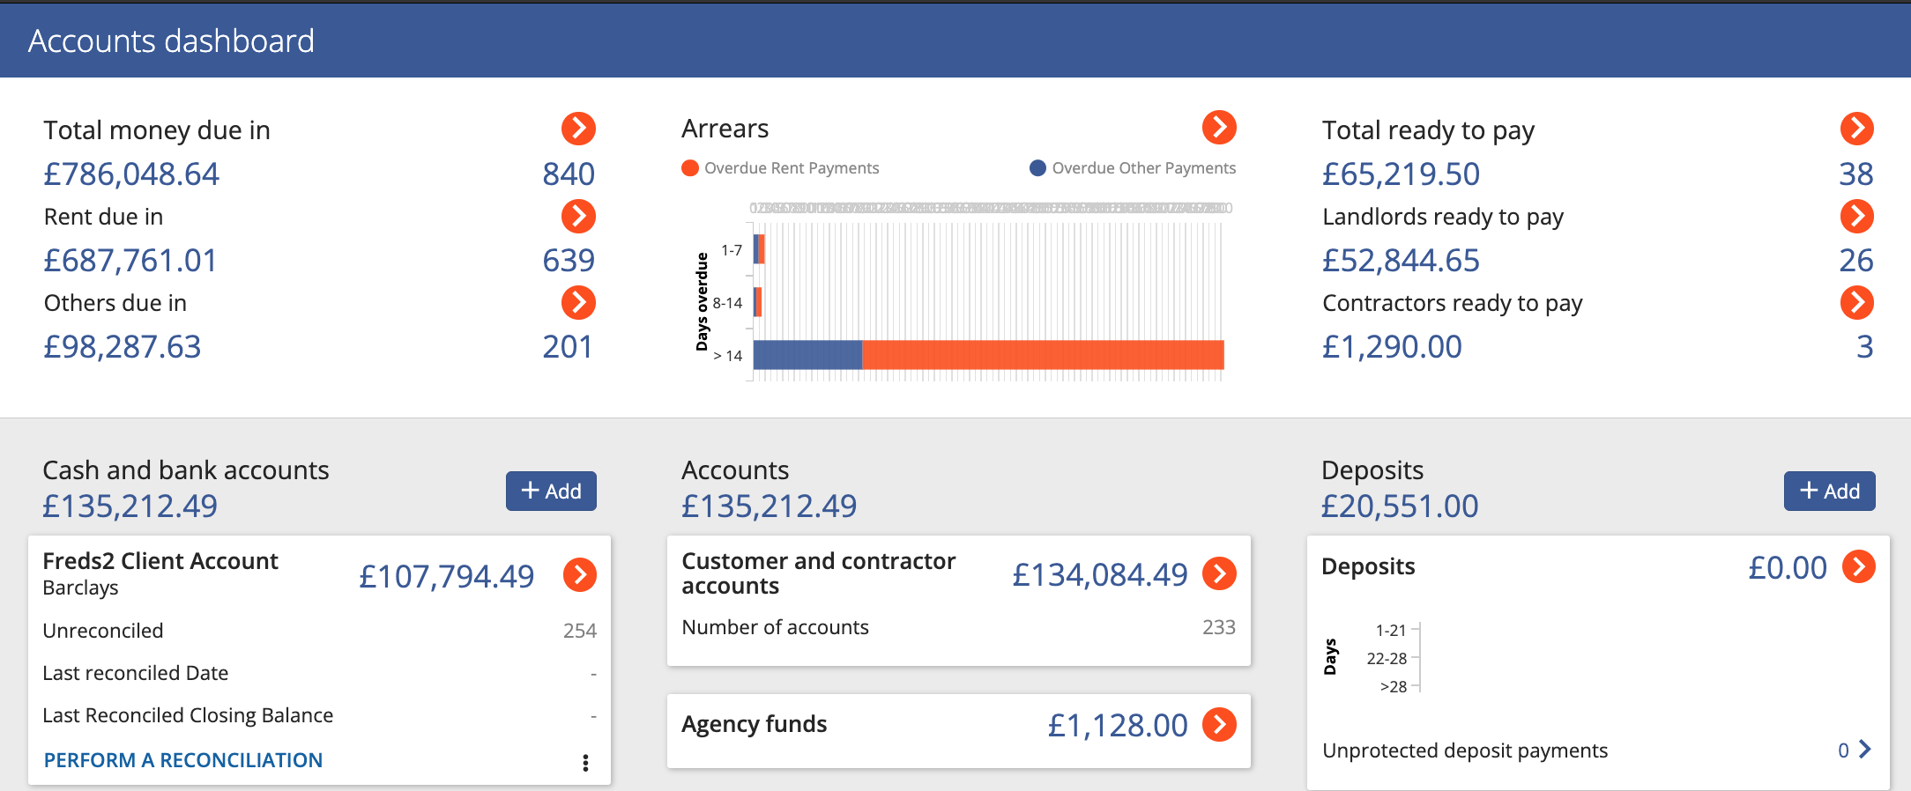Toggle Overdue Other Payments legend item

[1133, 168]
